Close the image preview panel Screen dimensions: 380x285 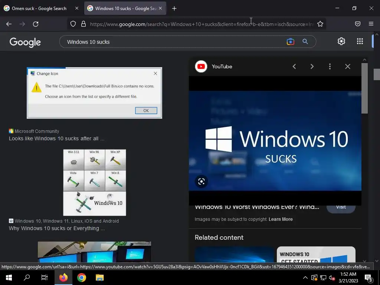click(x=347, y=66)
